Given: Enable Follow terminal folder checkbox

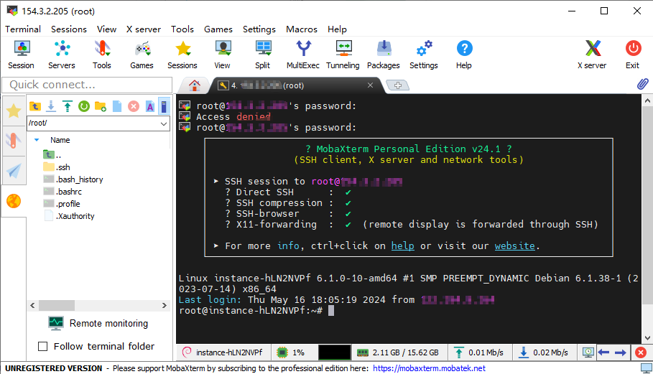Looking at the screenshot, I should point(42,346).
